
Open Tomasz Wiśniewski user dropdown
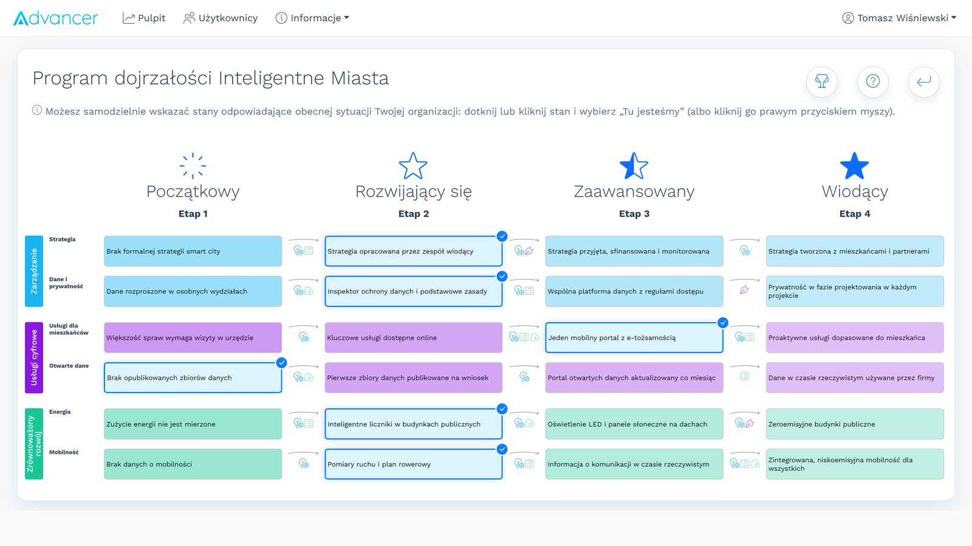point(899,18)
